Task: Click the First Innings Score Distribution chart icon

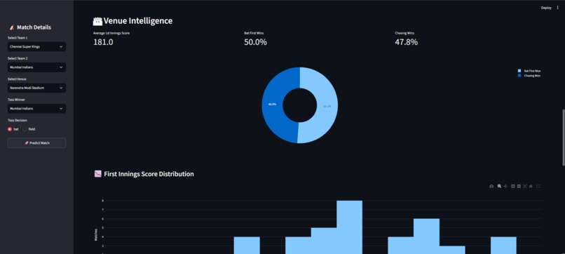Action: pos(97,174)
